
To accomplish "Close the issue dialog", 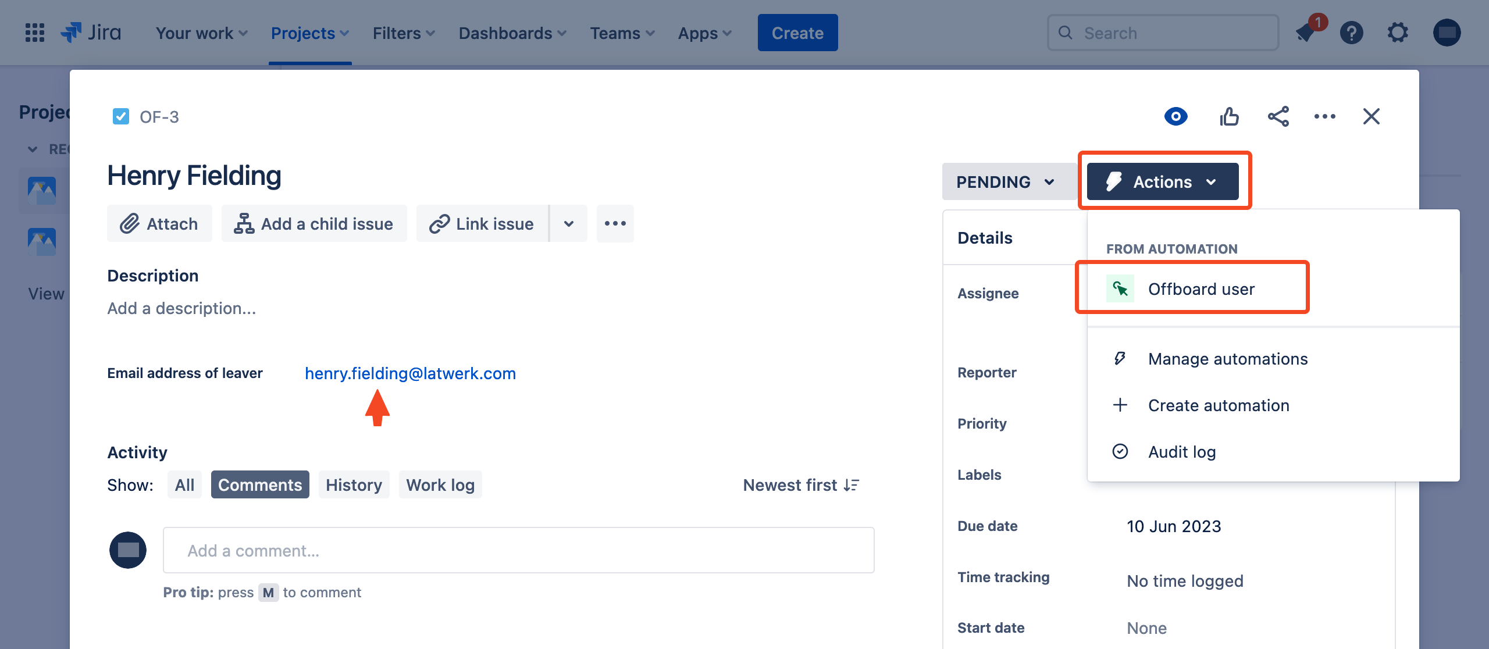I will 1371,116.
